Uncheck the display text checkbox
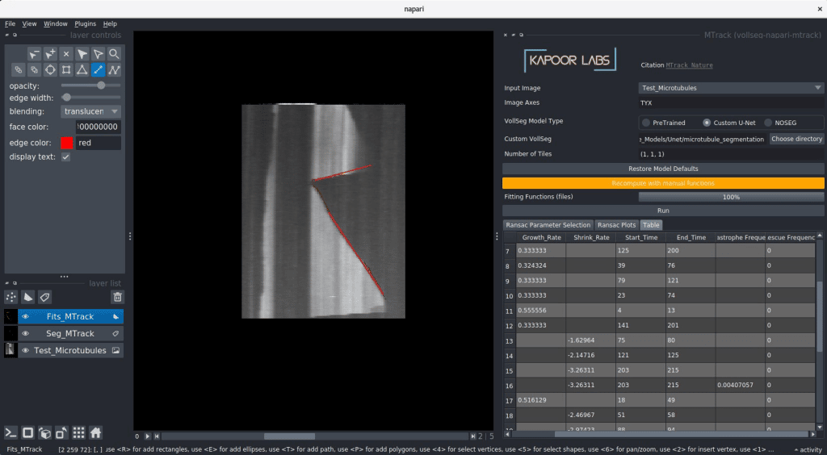Image resolution: width=827 pixels, height=455 pixels. coord(65,157)
